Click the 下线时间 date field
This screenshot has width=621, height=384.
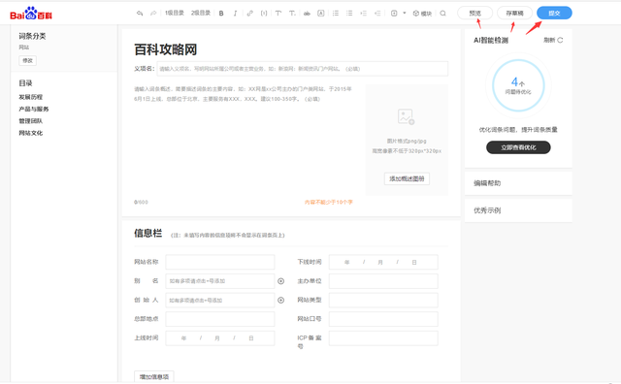coord(383,262)
